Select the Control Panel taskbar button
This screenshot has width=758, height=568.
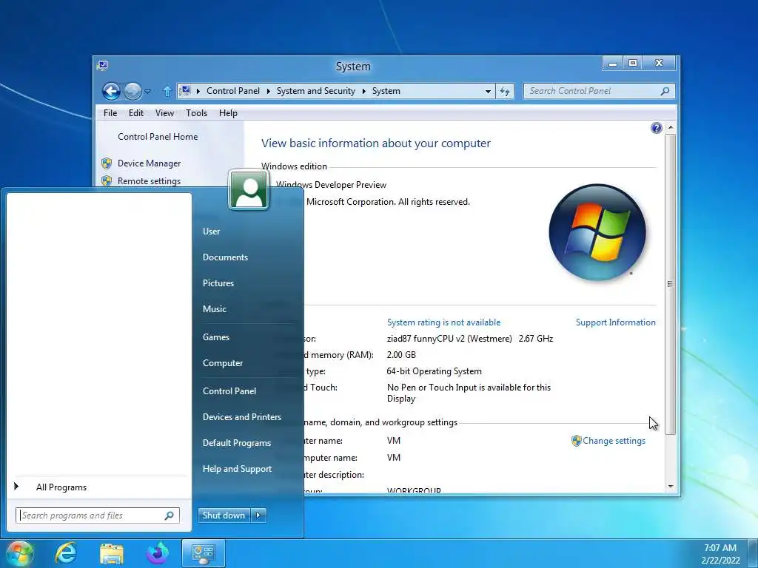click(x=204, y=553)
